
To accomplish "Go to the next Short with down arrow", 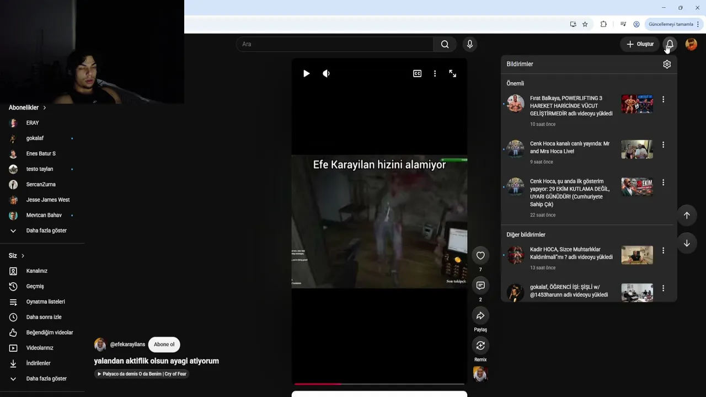I will (x=687, y=243).
